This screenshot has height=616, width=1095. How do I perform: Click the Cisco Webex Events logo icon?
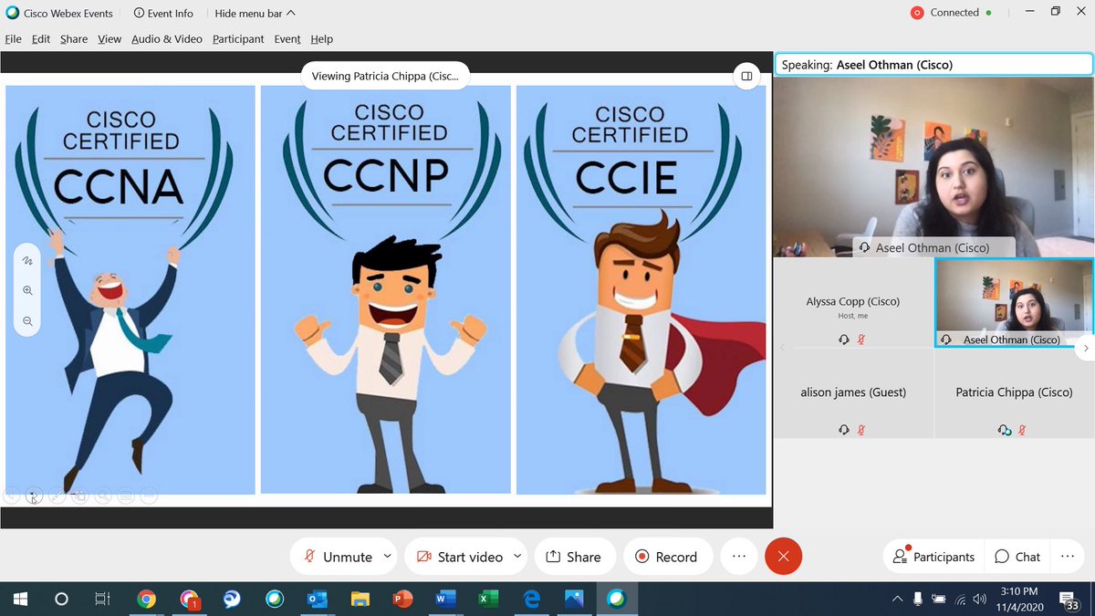[x=12, y=13]
